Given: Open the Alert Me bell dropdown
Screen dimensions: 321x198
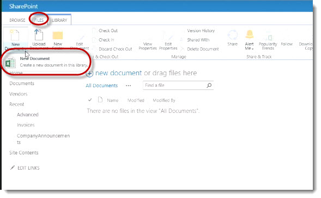Looking at the screenshot, I should (x=249, y=40).
